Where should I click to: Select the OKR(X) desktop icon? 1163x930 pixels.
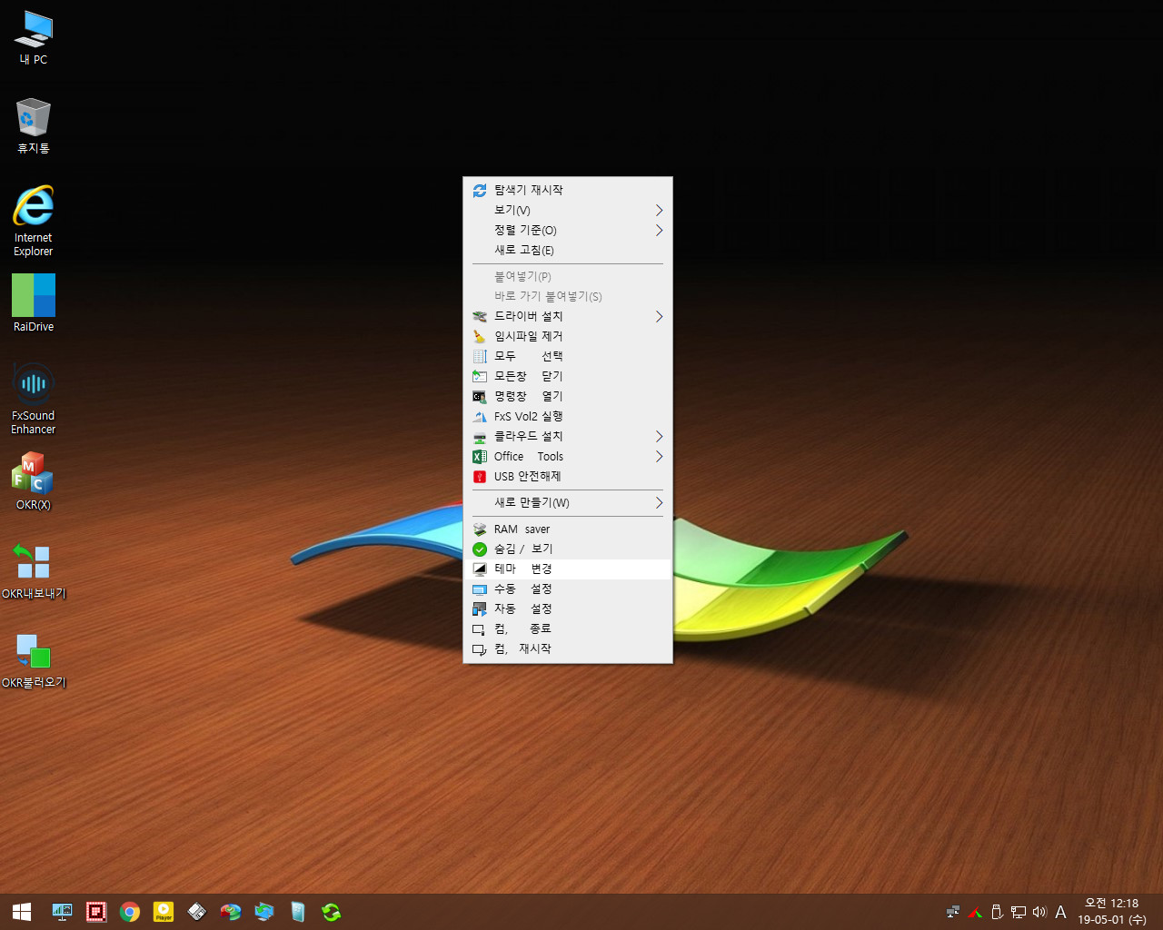[34, 481]
